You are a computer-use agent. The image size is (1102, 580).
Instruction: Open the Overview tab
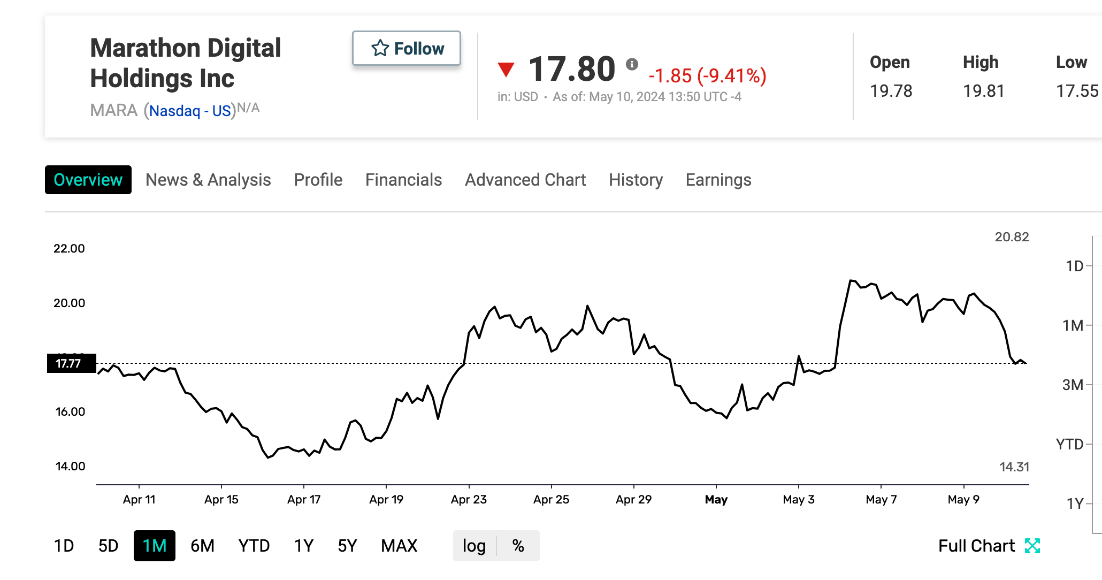[88, 180]
